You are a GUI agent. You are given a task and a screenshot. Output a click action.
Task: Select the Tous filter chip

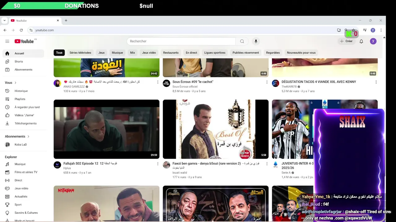(59, 53)
